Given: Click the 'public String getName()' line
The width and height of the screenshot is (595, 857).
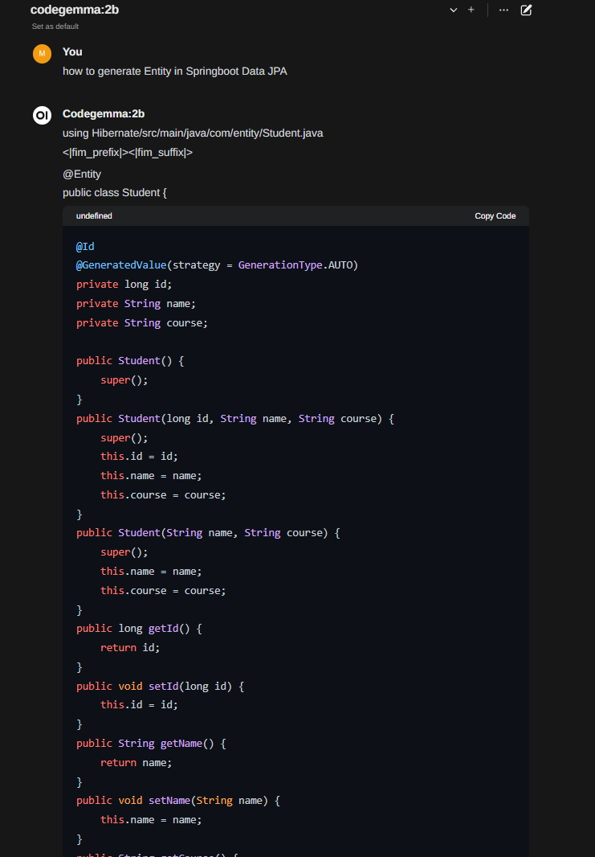Looking at the screenshot, I should click(x=151, y=744).
